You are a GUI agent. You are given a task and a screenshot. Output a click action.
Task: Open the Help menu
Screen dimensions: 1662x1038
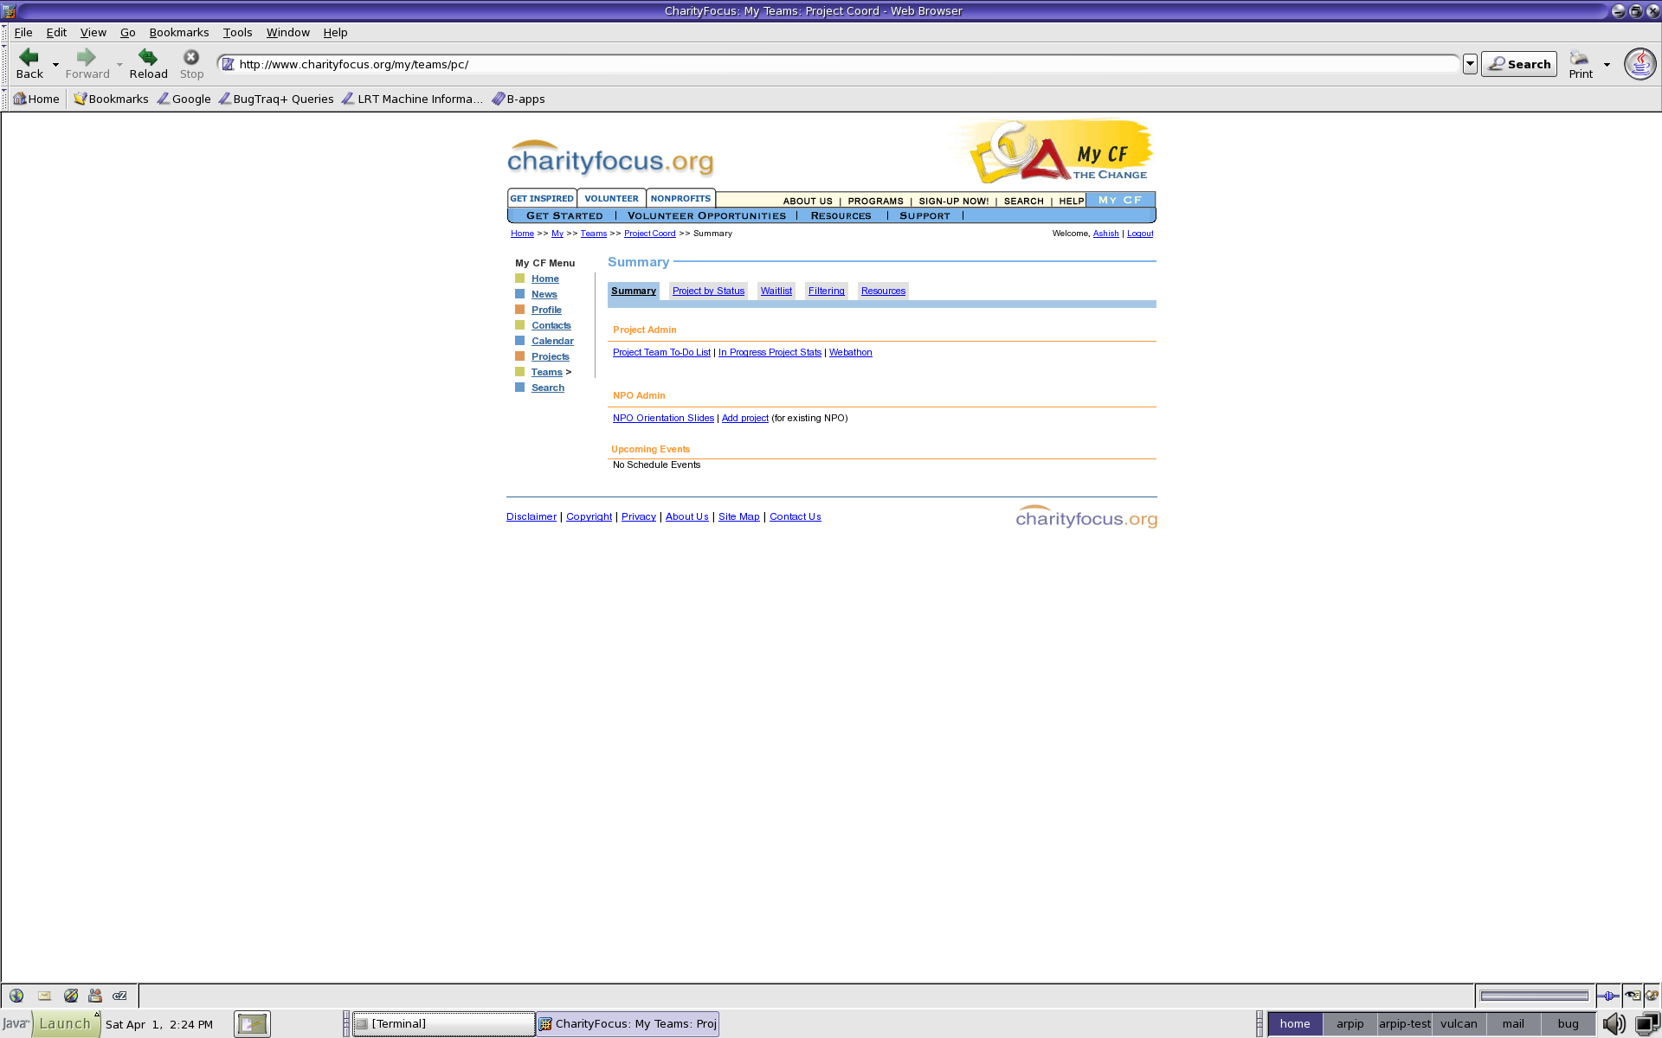tap(335, 32)
